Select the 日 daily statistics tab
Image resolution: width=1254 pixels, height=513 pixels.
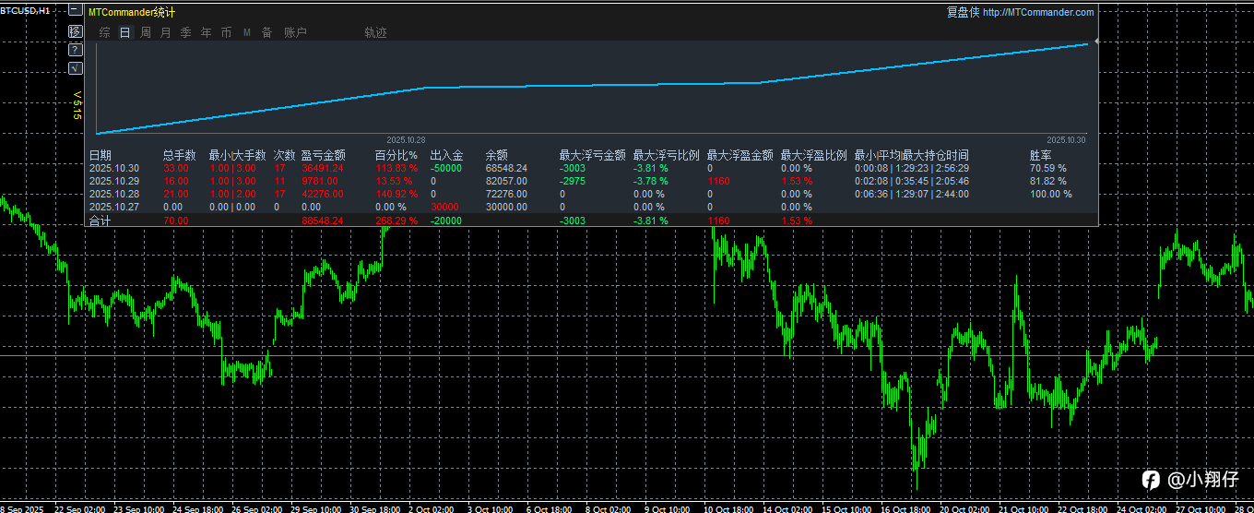click(x=124, y=32)
